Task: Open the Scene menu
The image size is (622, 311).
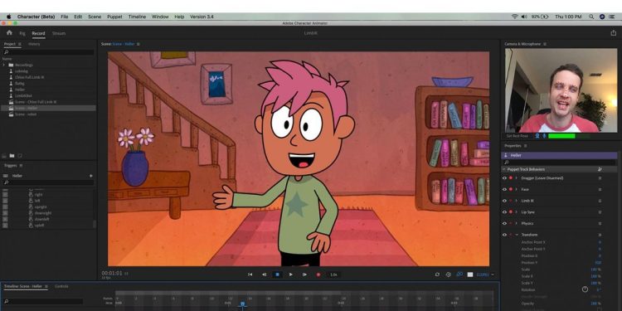Action: [95, 17]
